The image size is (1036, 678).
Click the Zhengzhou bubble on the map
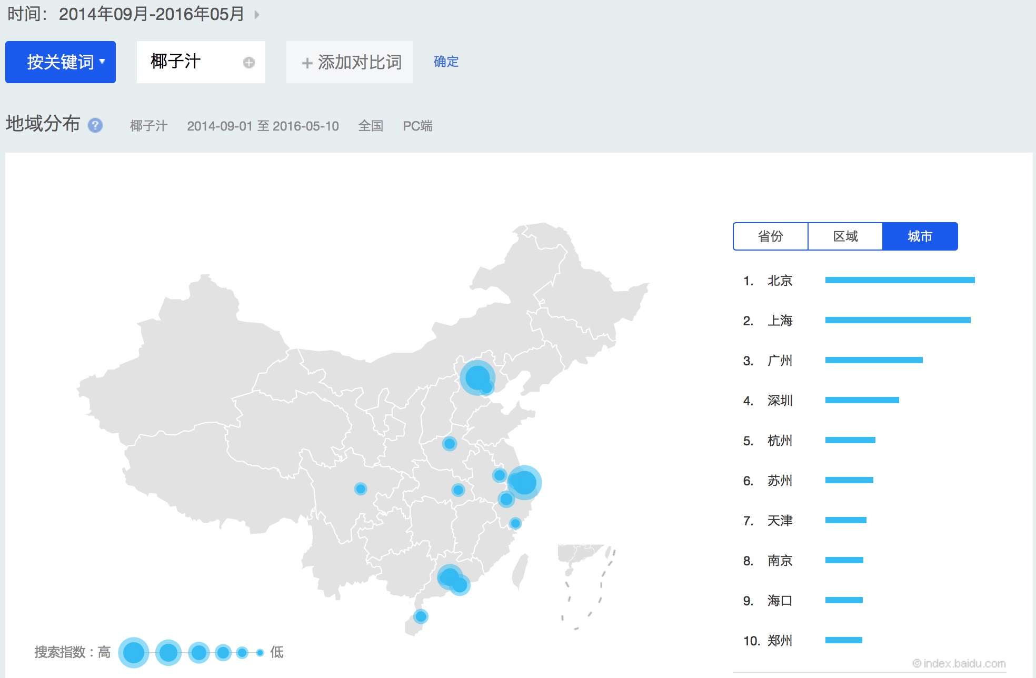[x=449, y=444]
